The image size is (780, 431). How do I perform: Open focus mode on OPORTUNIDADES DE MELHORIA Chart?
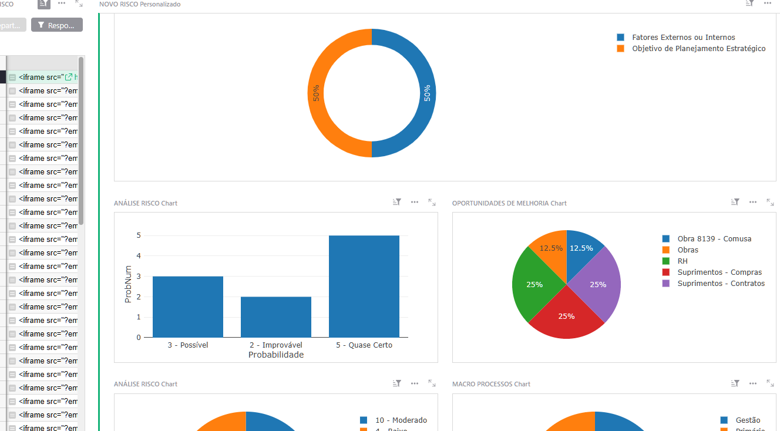(770, 202)
